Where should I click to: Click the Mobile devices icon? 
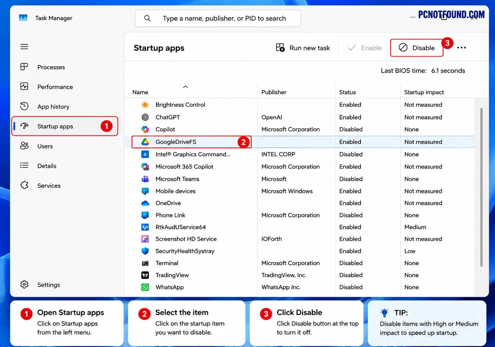point(145,191)
